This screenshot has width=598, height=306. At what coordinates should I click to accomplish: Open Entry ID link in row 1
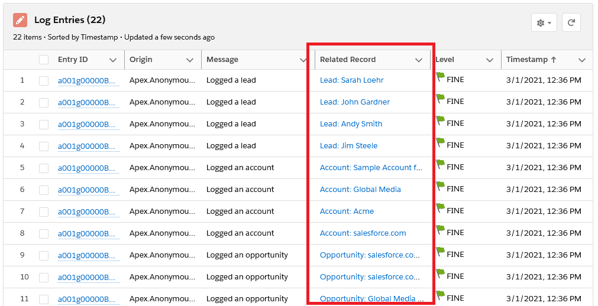89,81
